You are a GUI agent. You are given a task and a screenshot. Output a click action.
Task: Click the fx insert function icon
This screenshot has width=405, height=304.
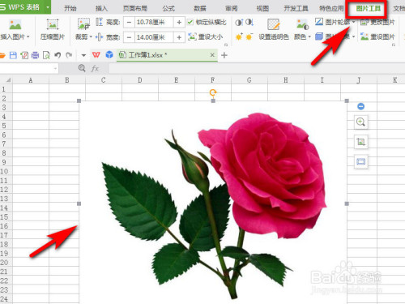[x=95, y=69]
